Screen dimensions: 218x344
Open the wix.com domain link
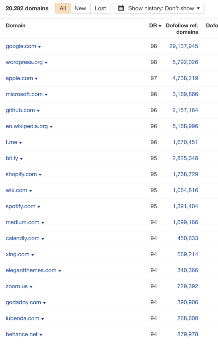[x=16, y=190]
